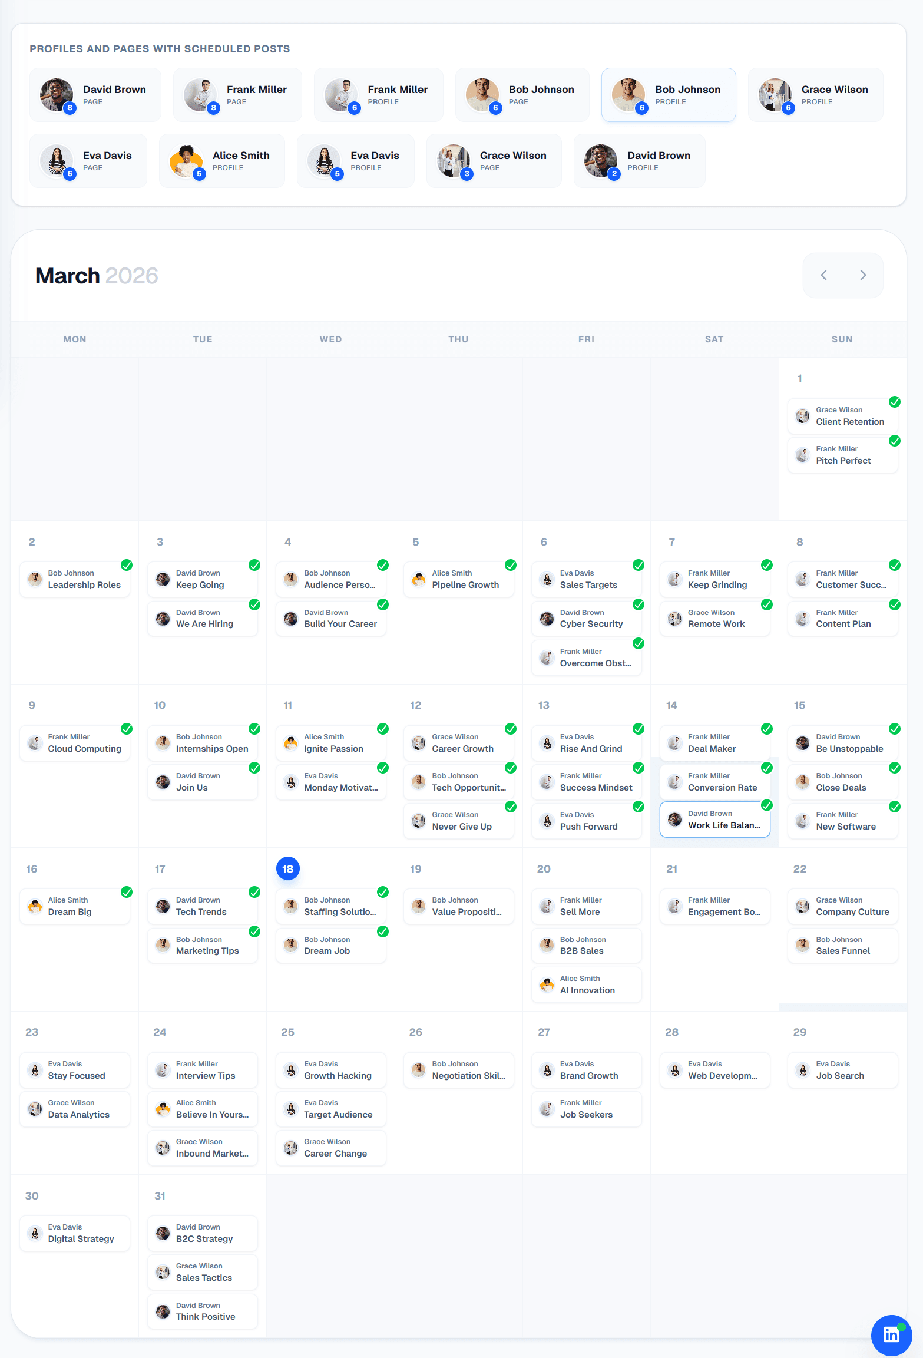Open the Pitch Perfect post

point(842,455)
